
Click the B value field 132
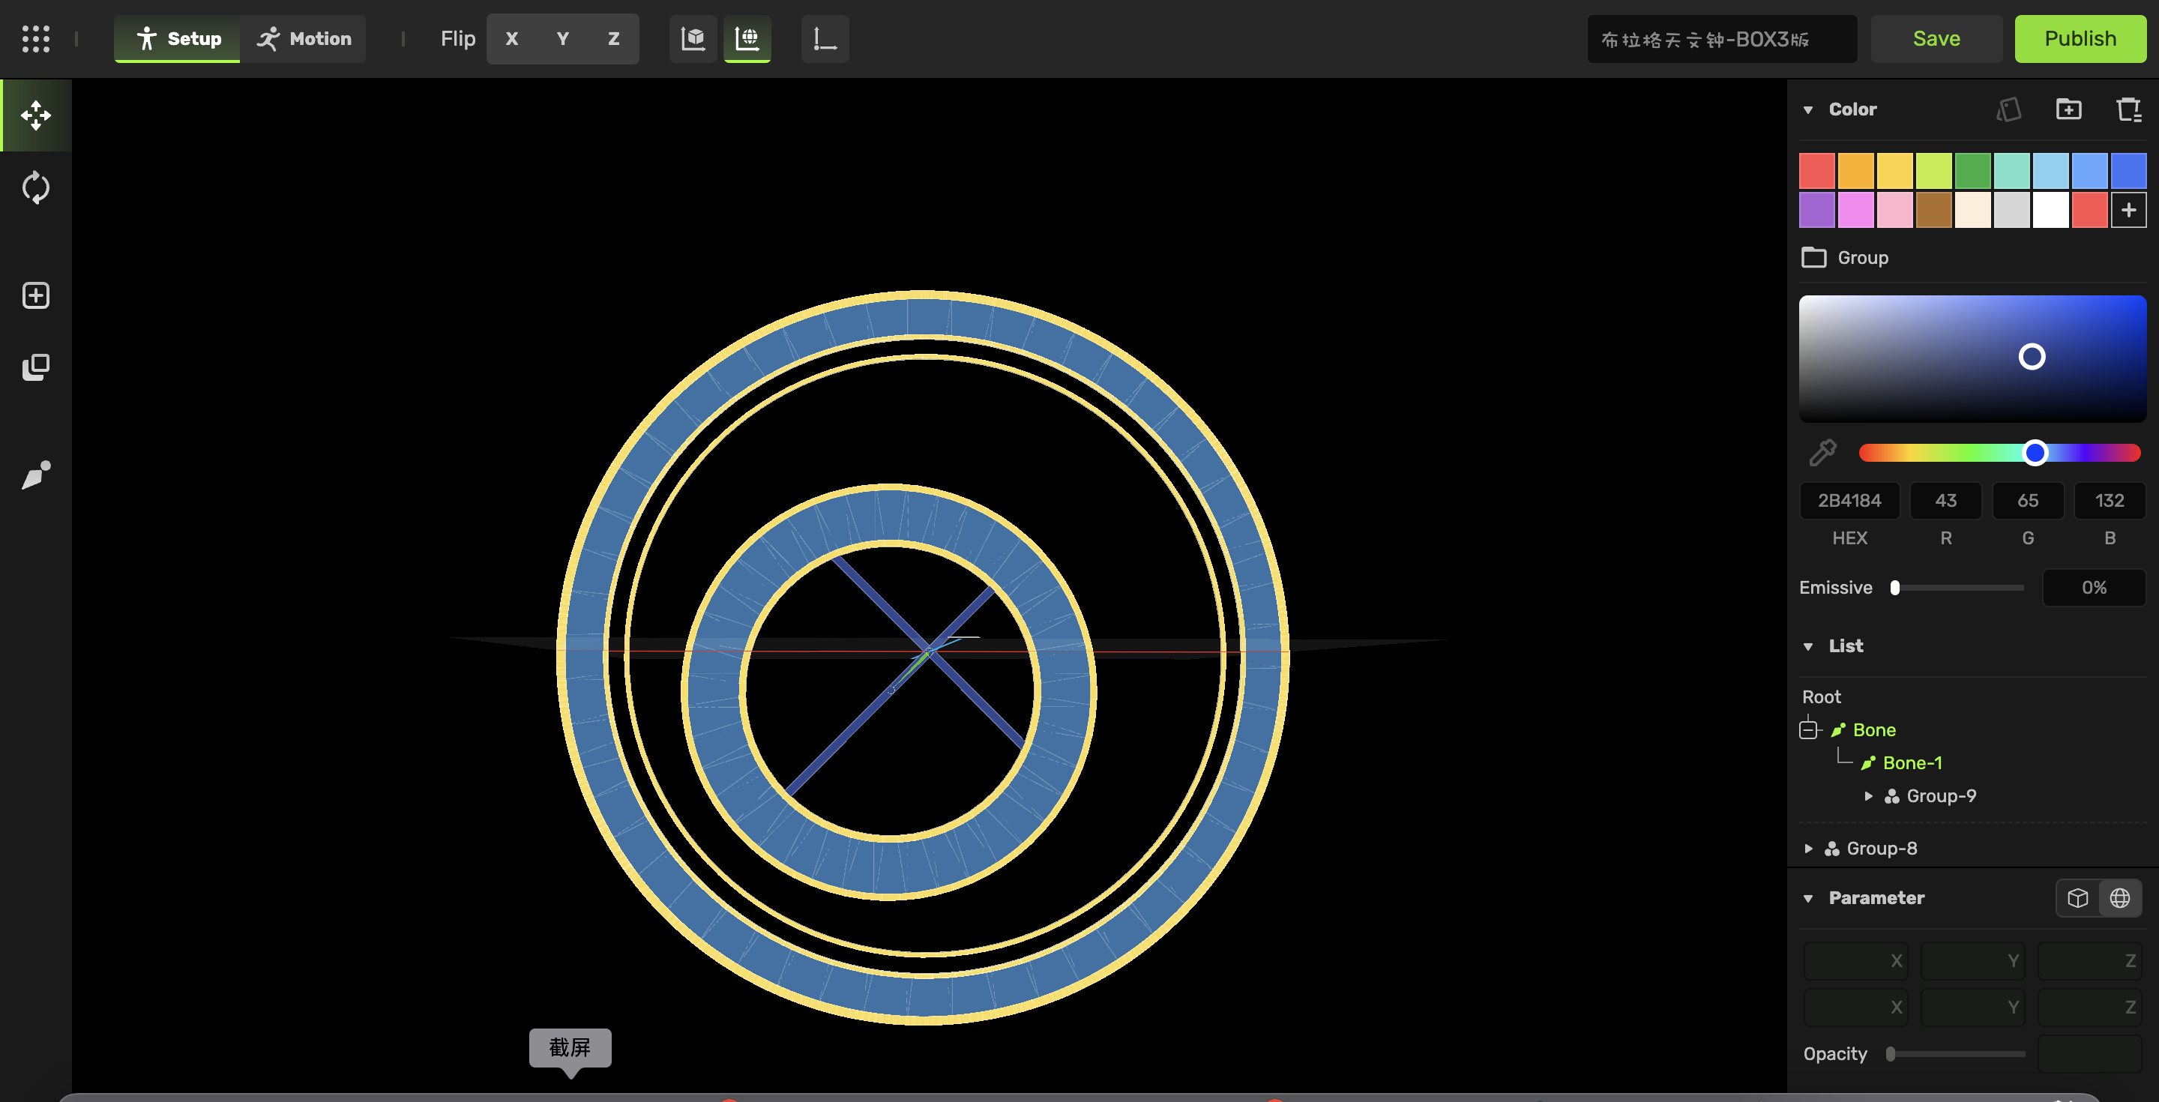click(2110, 500)
